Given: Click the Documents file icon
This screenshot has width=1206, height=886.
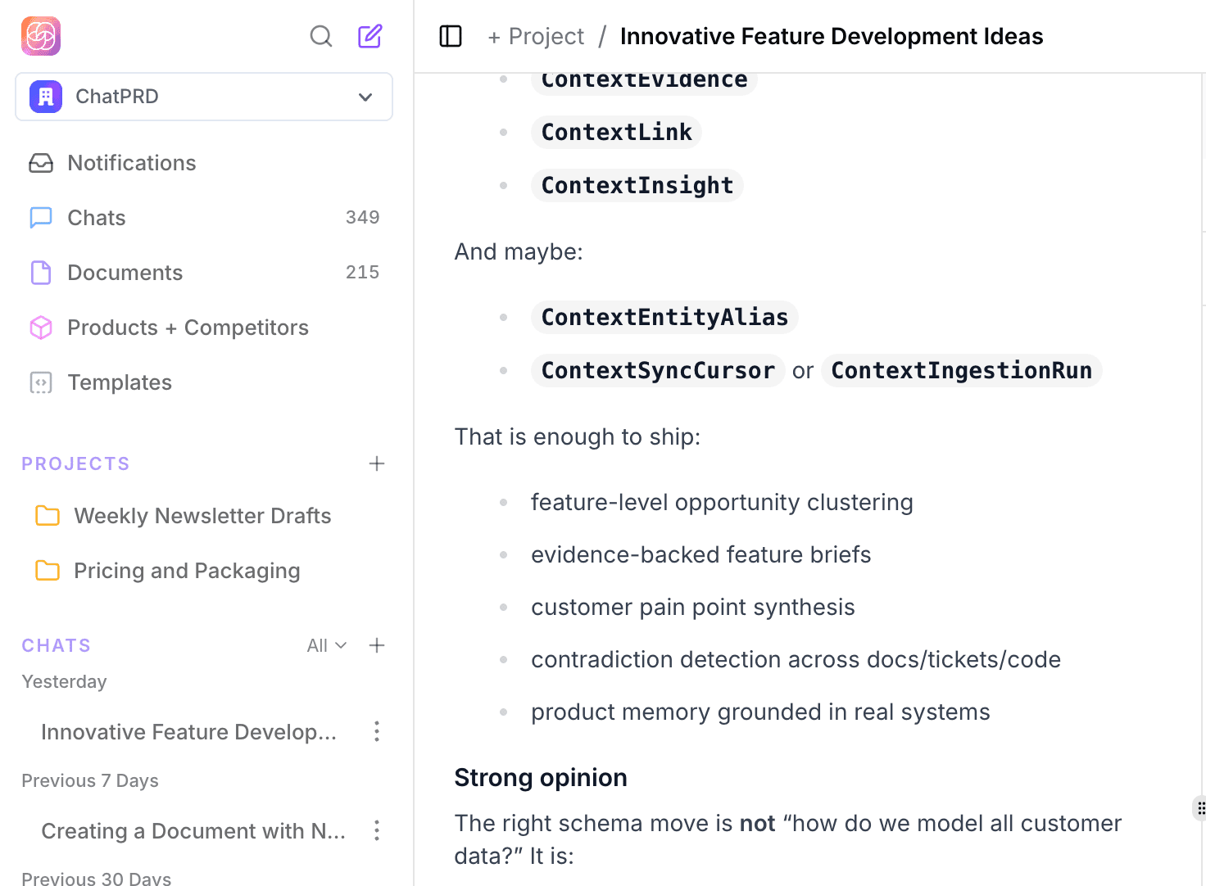Looking at the screenshot, I should pyautogui.click(x=41, y=273).
